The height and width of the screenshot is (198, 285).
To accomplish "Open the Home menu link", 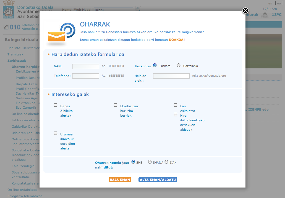I will tap(67, 10).
